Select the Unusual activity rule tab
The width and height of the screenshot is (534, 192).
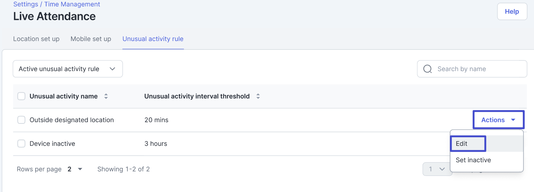point(153,39)
